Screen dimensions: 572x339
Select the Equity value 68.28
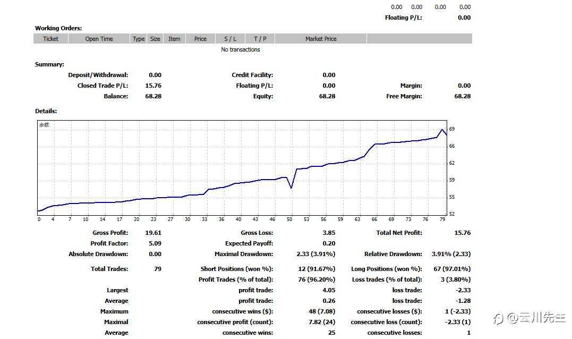tap(327, 96)
